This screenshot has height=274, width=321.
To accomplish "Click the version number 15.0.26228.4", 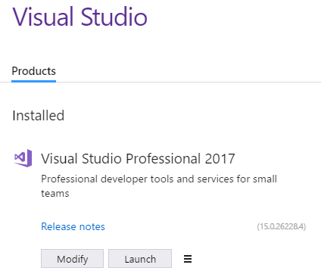I will [x=282, y=226].
